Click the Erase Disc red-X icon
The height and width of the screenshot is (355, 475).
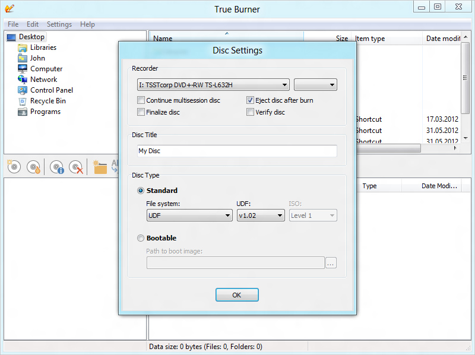click(75, 167)
